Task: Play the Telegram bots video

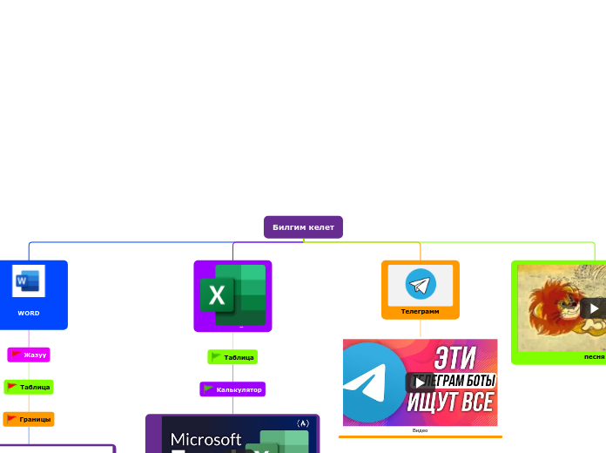Action: (x=420, y=382)
